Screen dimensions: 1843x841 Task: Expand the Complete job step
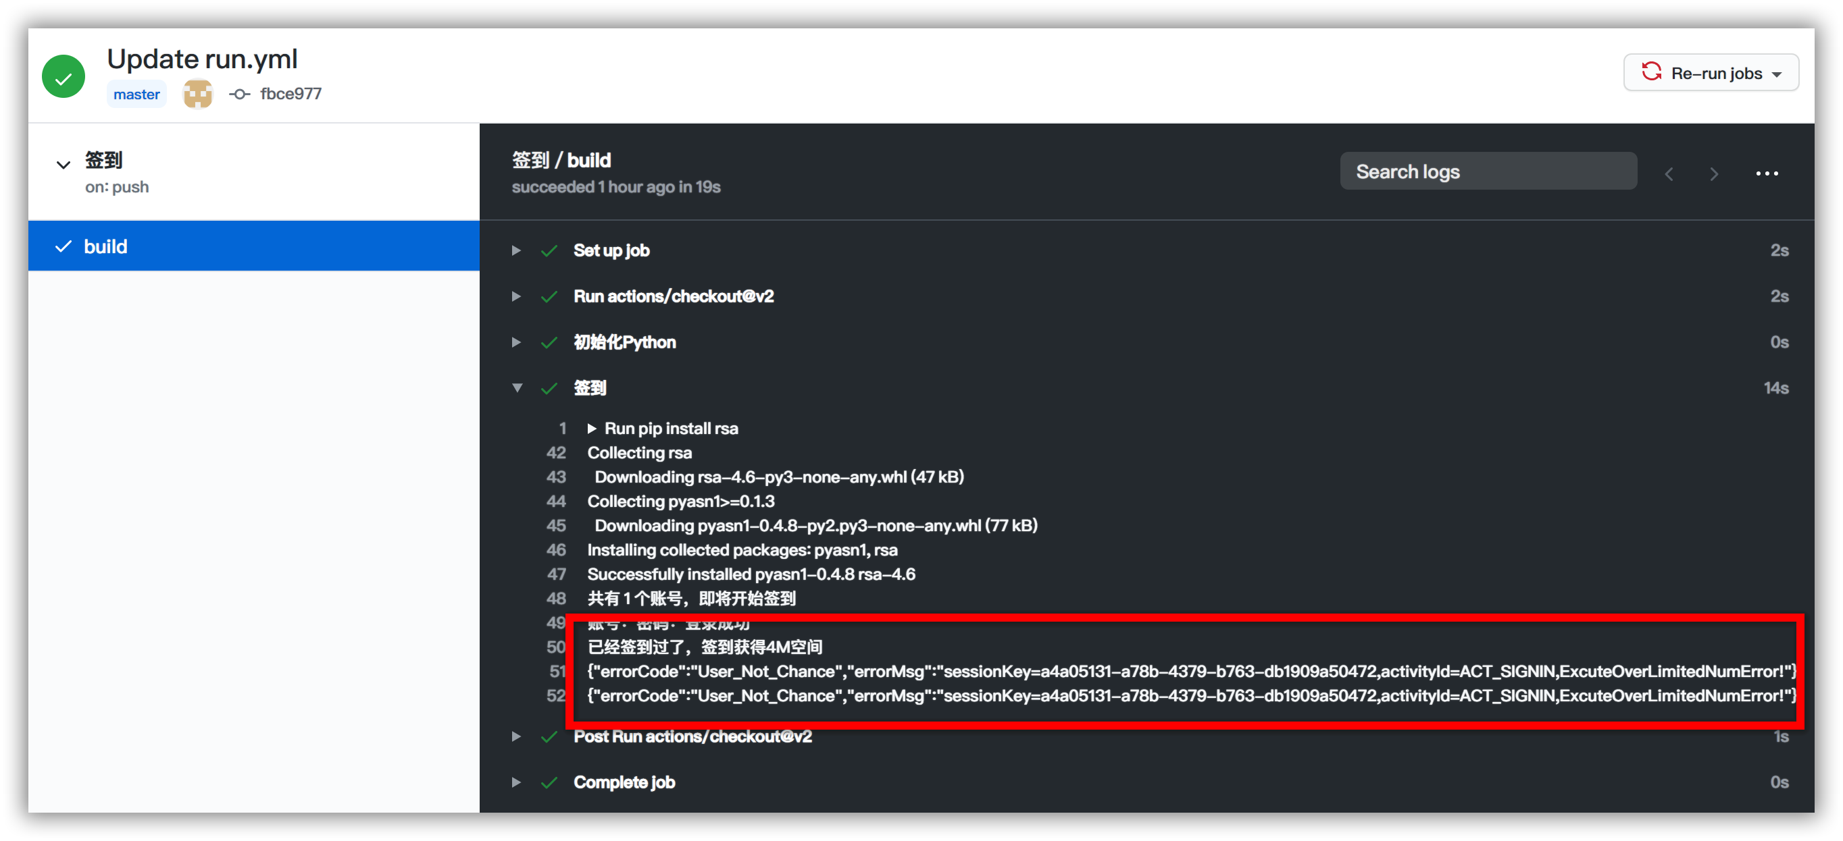pos(516,782)
